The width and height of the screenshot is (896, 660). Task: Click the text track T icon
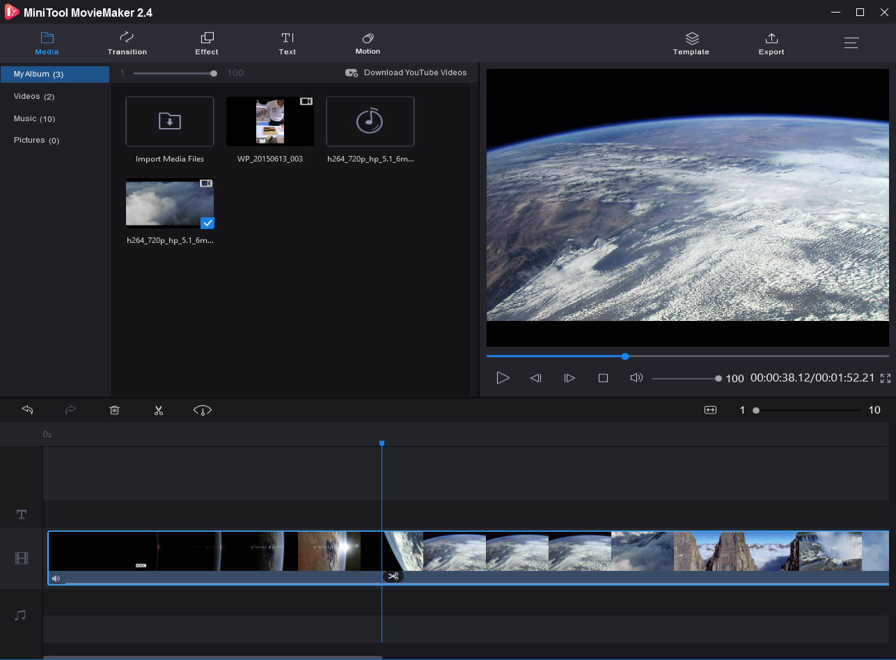[x=22, y=514]
